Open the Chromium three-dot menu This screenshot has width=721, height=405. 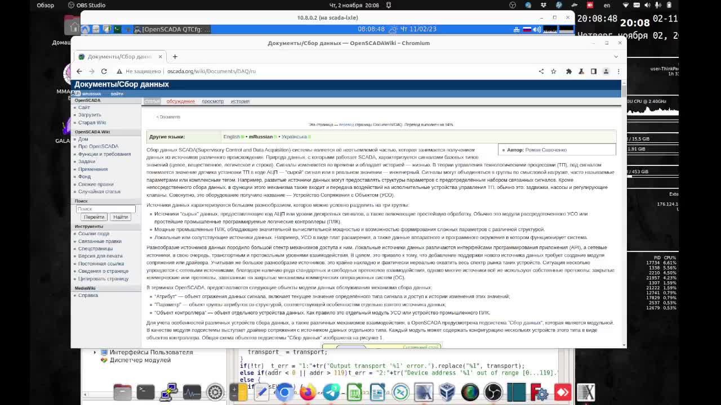coord(618,71)
